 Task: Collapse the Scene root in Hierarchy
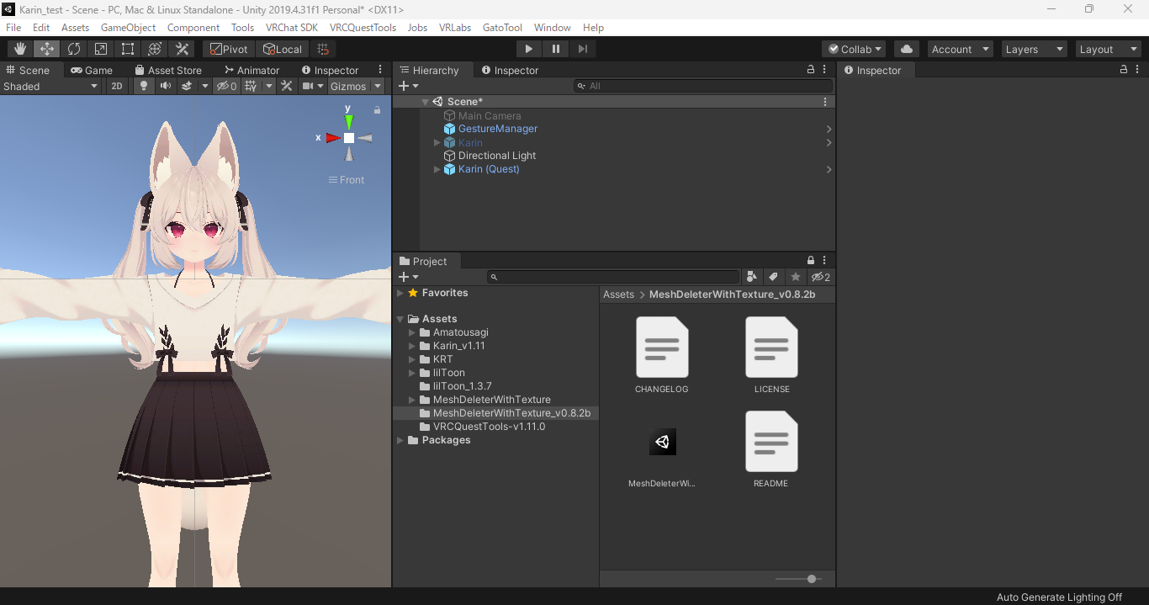pos(426,102)
